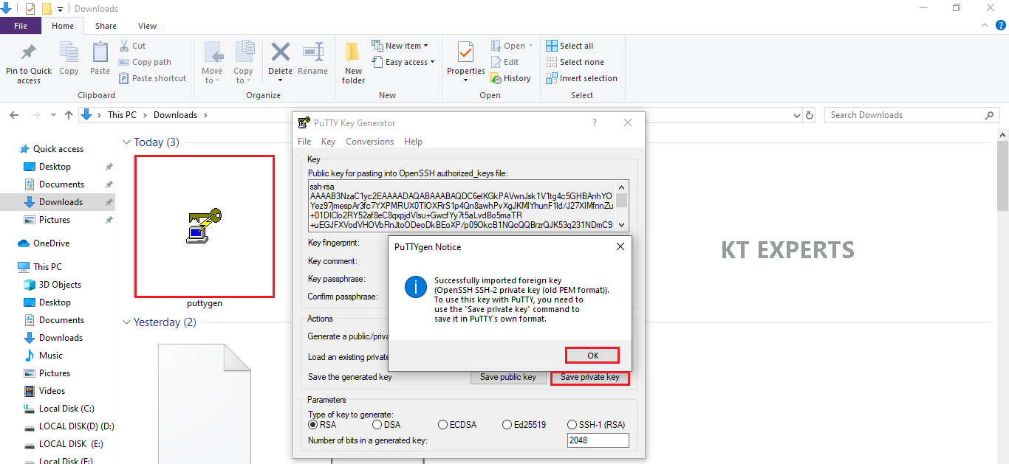Click the Move to icon
This screenshot has height=464, width=1009.
[213, 53]
